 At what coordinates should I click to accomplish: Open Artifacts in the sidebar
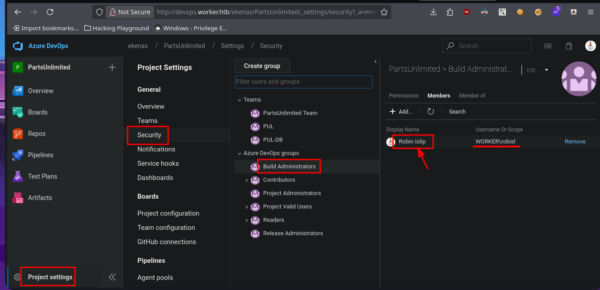pos(40,198)
